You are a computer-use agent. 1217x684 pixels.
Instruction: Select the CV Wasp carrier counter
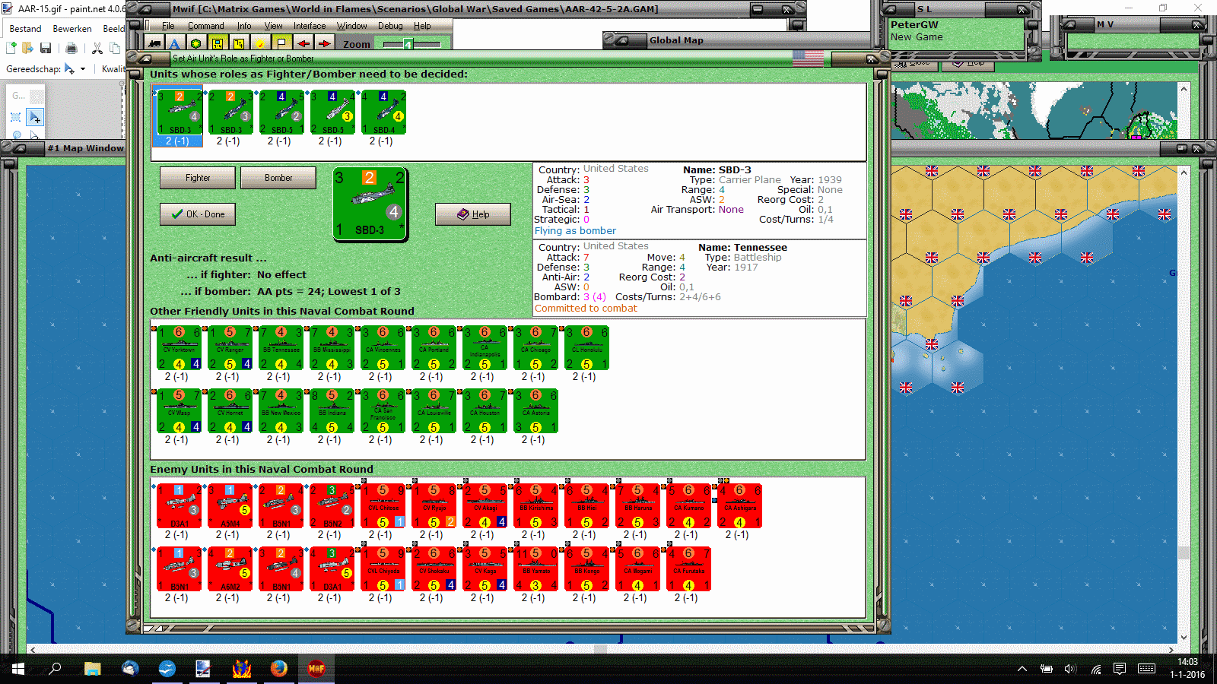(179, 411)
